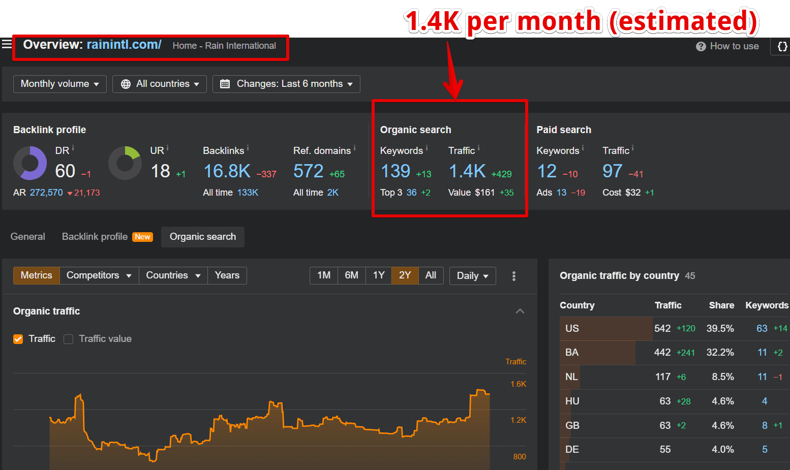Set chart range to 1Y
This screenshot has height=470, width=790.
click(x=379, y=275)
